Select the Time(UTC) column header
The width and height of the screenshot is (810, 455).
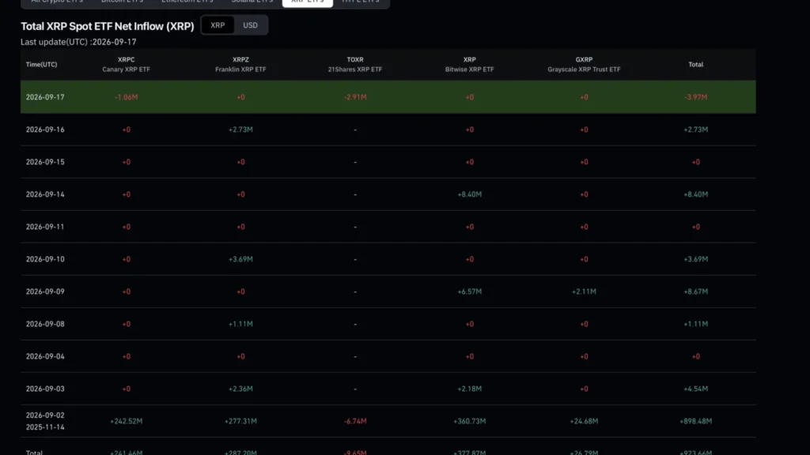point(41,65)
